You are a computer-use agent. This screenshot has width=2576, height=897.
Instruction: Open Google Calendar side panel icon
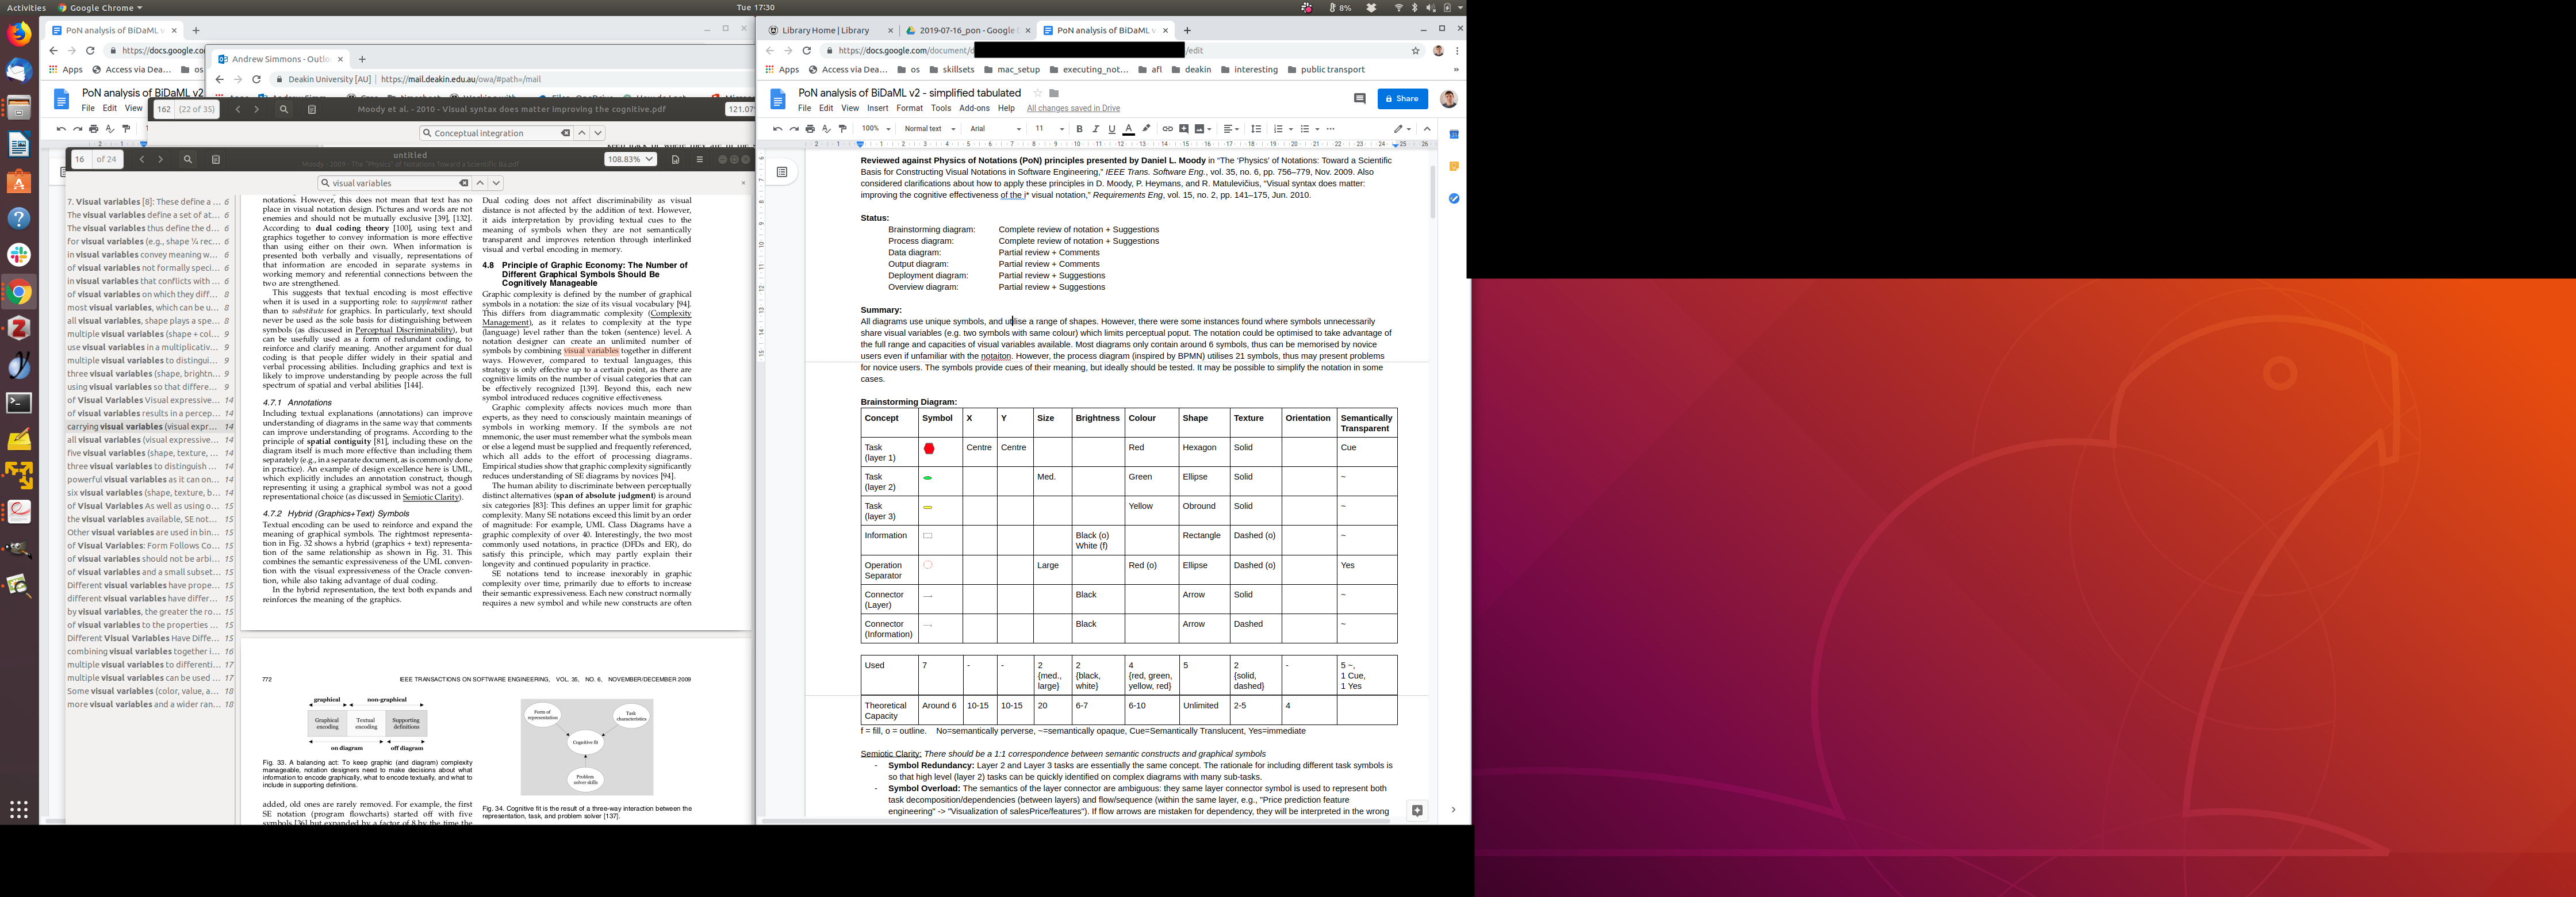click(x=1454, y=135)
